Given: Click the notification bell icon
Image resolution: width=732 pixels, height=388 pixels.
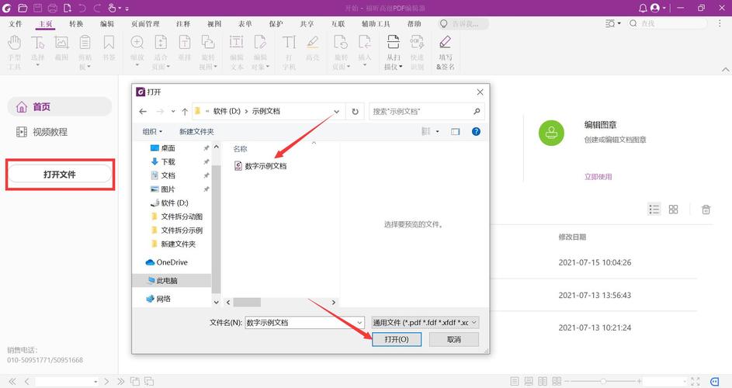Looking at the screenshot, I should pyautogui.click(x=643, y=8).
